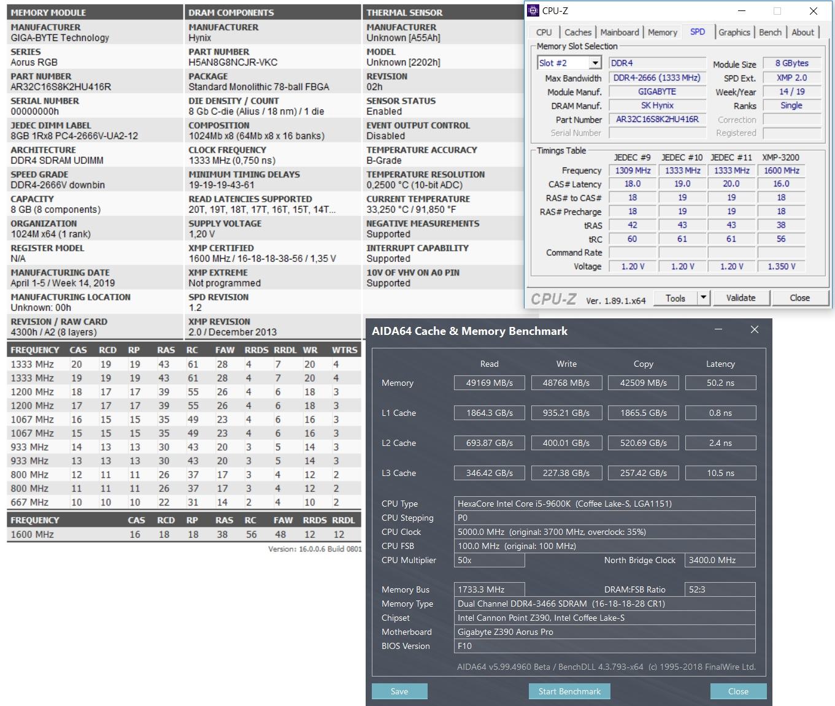Click the North Bridge Clock field 3400.0 MHz

coord(720,560)
